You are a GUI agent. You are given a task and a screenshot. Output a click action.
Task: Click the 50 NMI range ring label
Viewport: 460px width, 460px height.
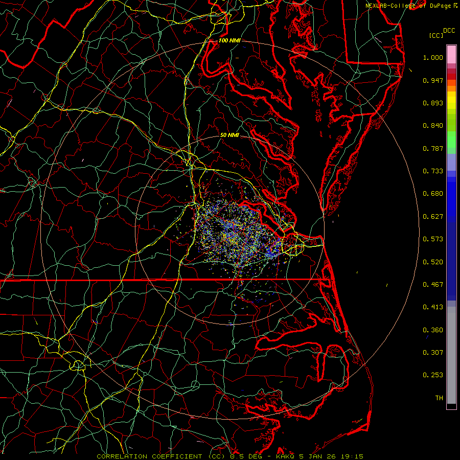[x=229, y=135]
